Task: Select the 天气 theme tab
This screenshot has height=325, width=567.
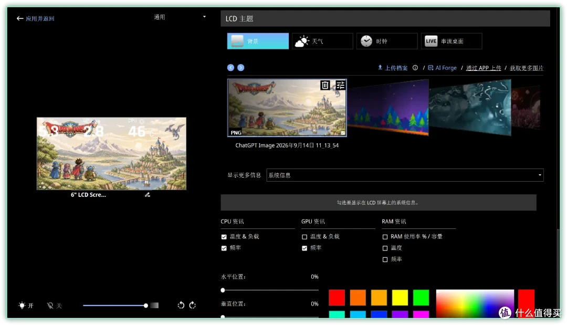Action: 322,41
